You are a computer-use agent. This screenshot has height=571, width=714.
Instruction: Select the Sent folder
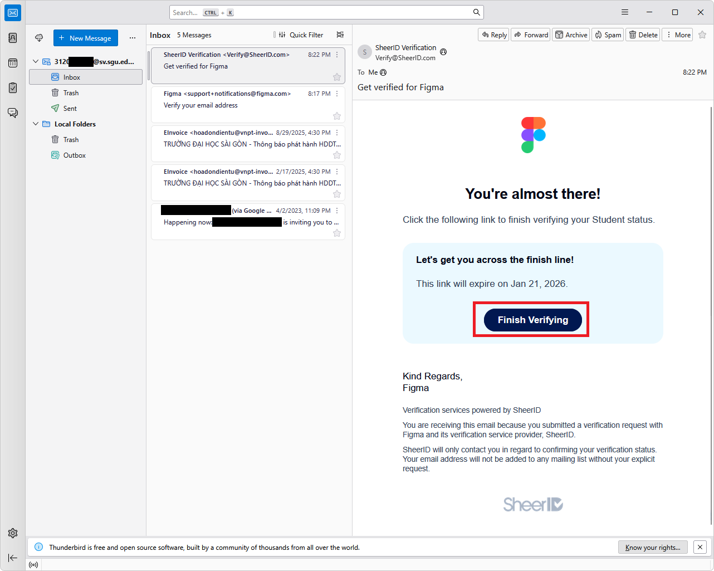[86, 109]
